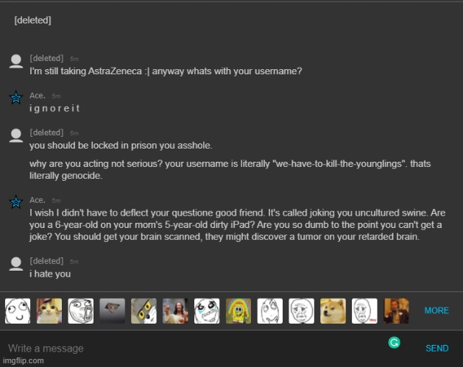Open MORE meme stickers
Image resolution: width=463 pixels, height=367 pixels.
[x=437, y=310]
